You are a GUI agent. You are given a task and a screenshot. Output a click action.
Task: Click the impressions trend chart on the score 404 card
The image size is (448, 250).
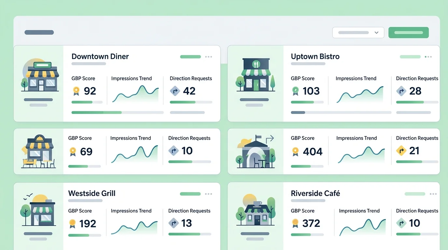(x=361, y=155)
